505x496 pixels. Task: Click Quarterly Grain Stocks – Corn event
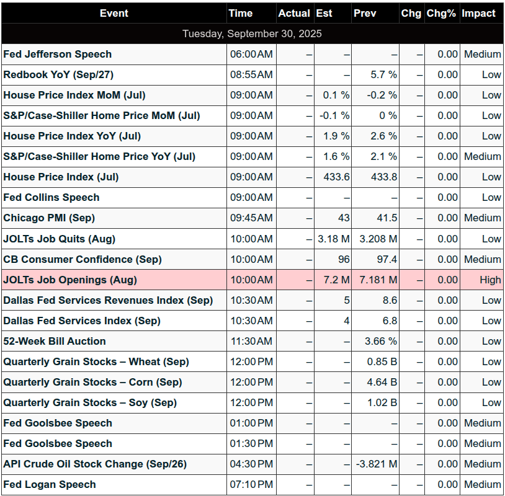pos(92,382)
